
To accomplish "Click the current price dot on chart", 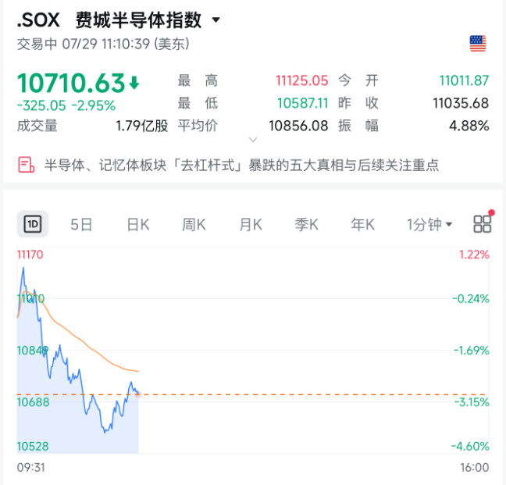I will (x=138, y=394).
